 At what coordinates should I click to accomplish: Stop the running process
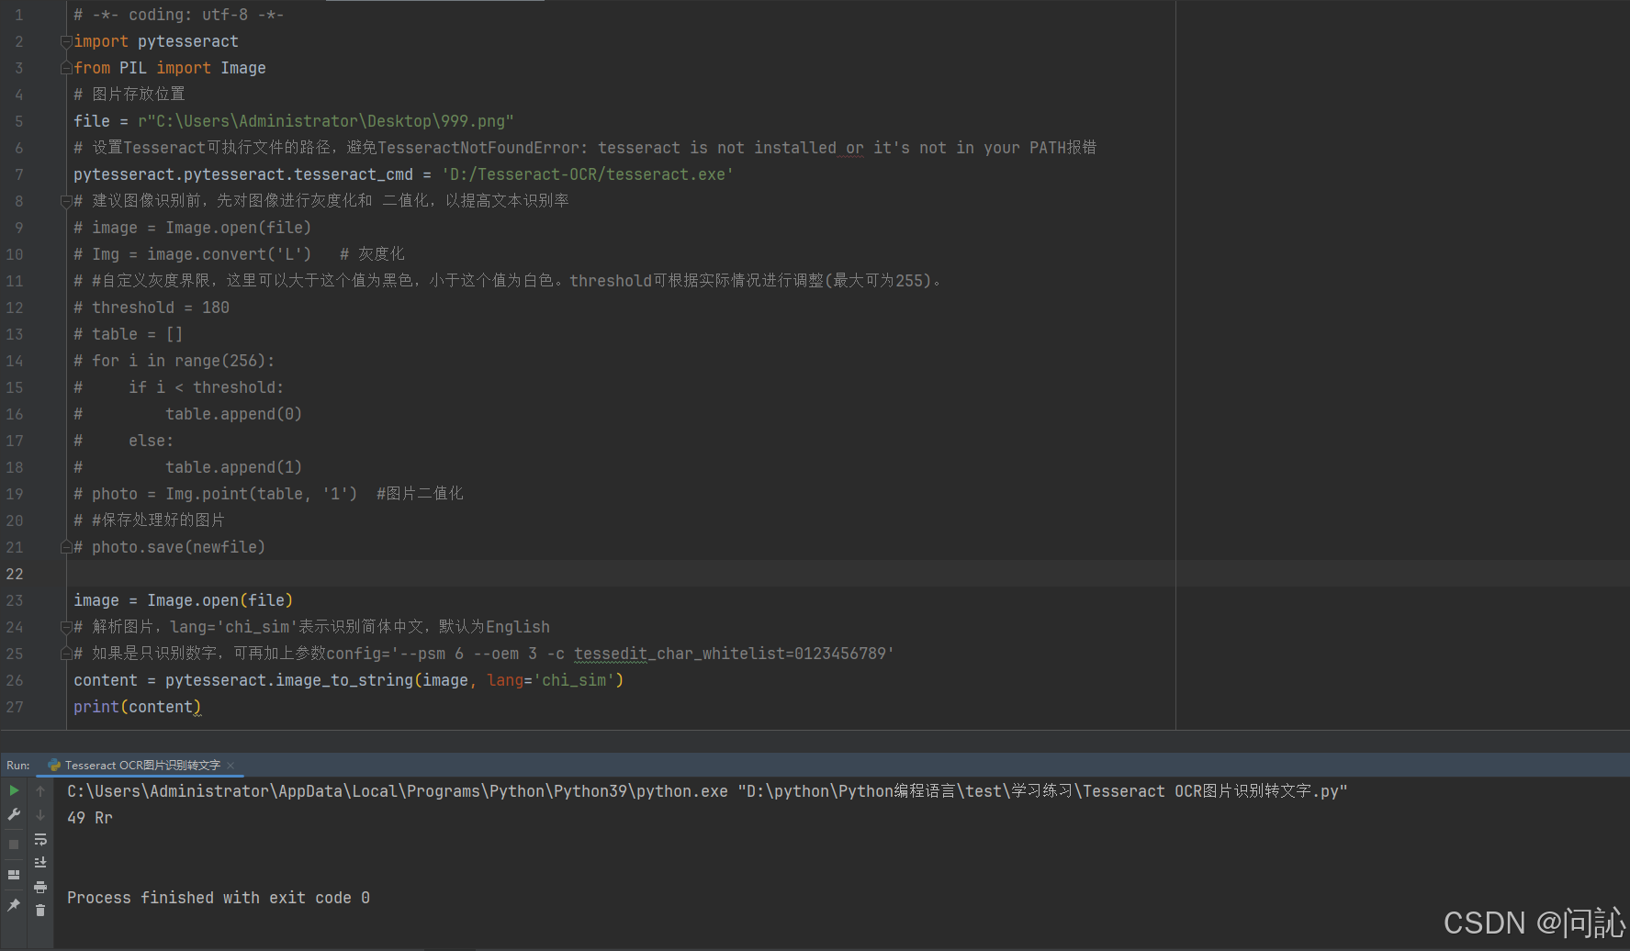(x=13, y=843)
